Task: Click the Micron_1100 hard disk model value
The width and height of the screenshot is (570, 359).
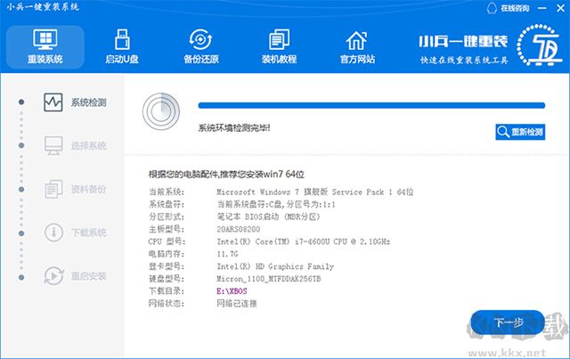Action: click(269, 279)
